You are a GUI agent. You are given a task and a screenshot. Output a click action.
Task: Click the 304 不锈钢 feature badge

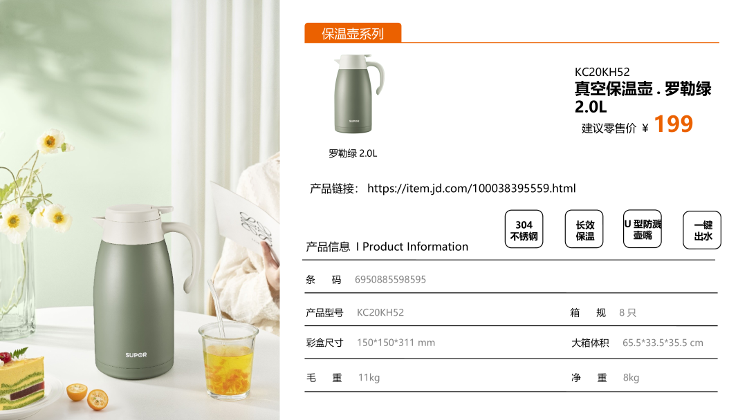pos(524,229)
